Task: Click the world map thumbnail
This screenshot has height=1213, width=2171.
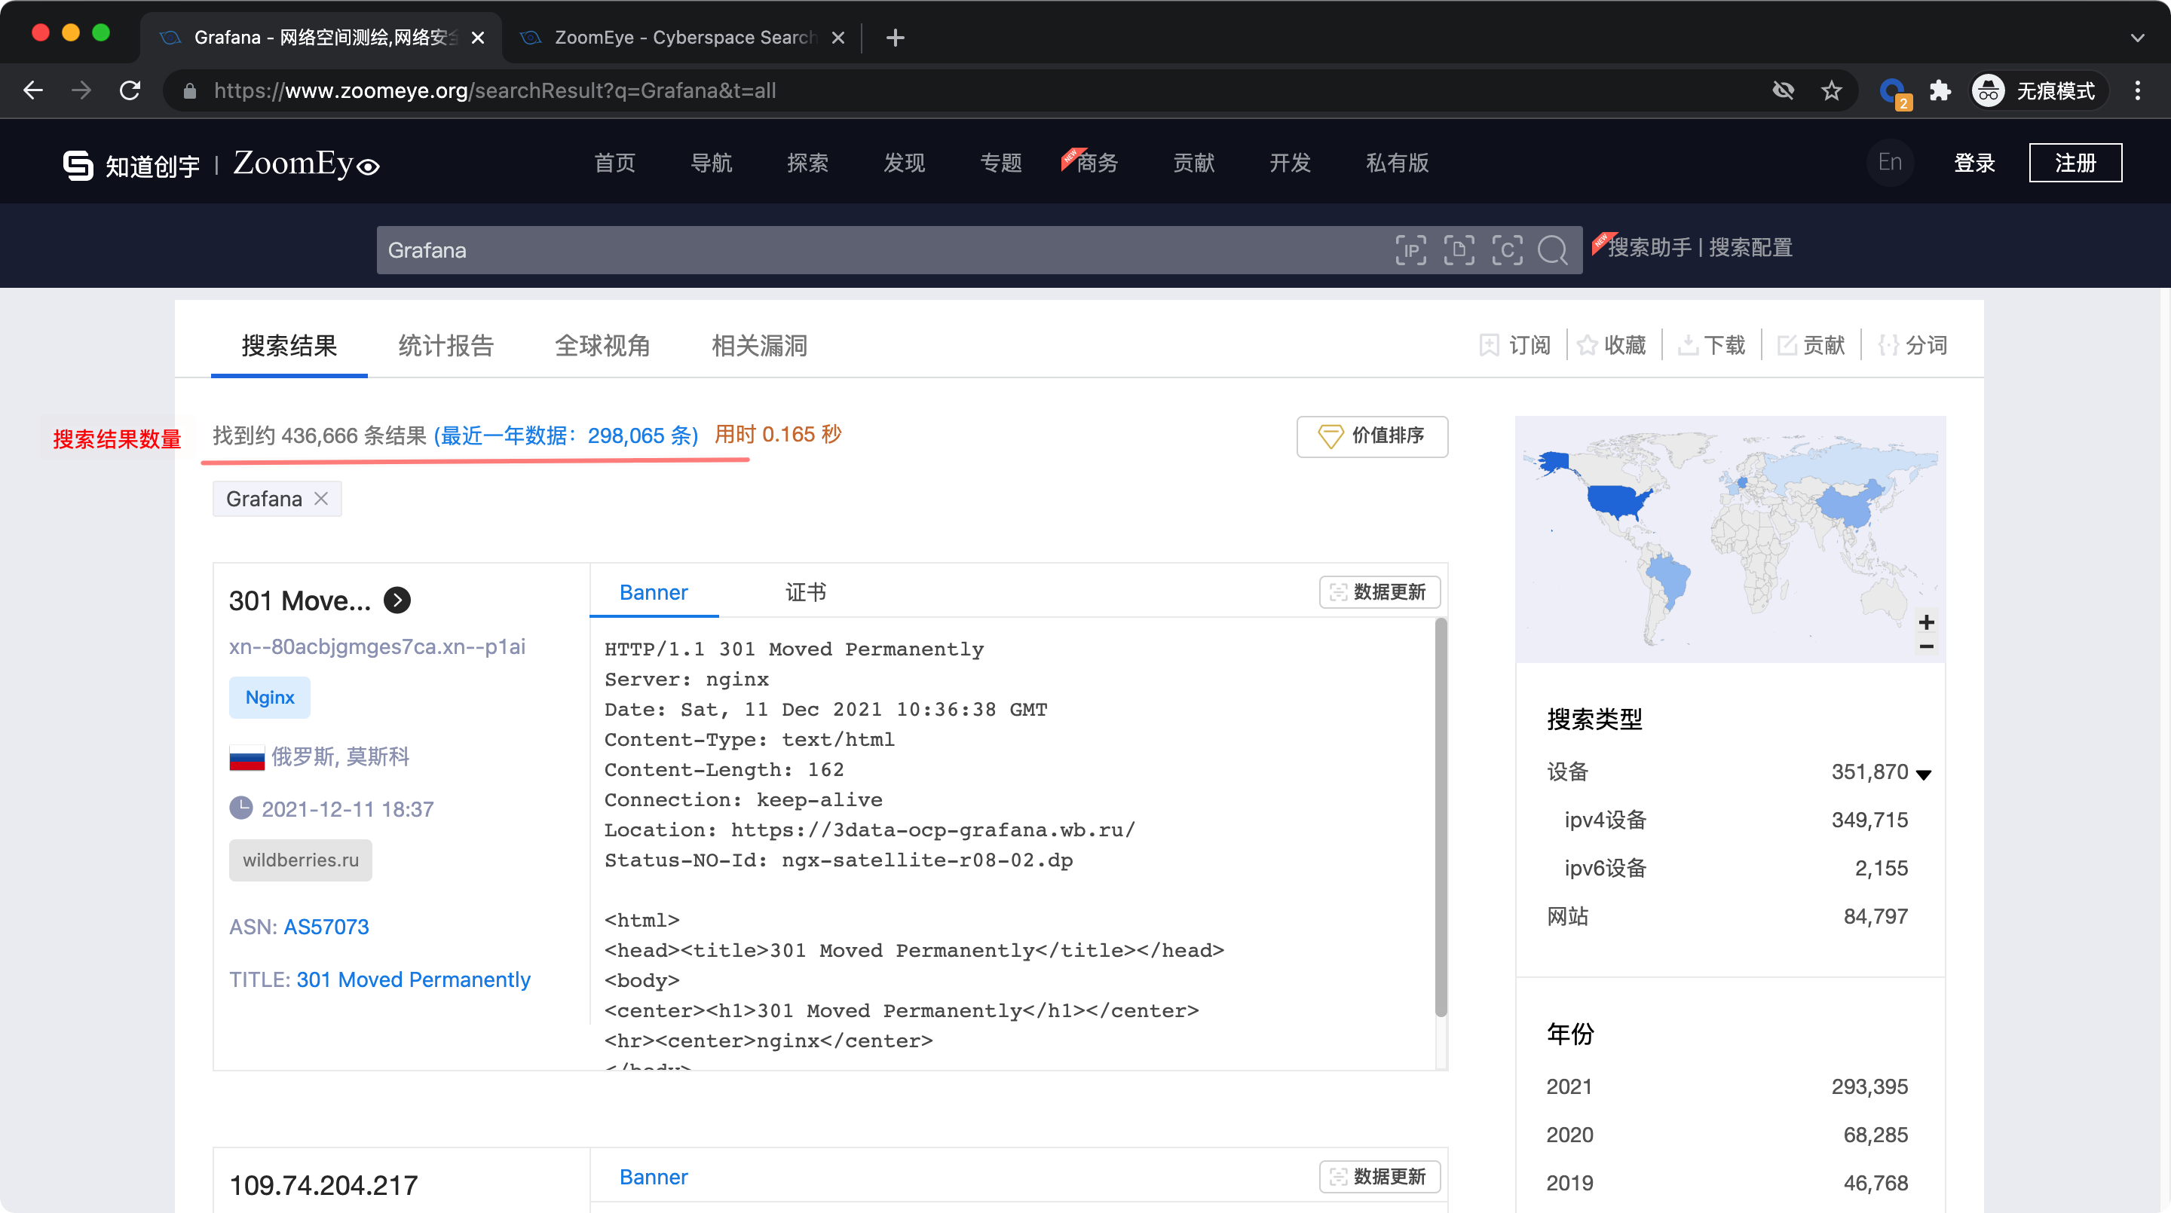Action: coord(1729,539)
